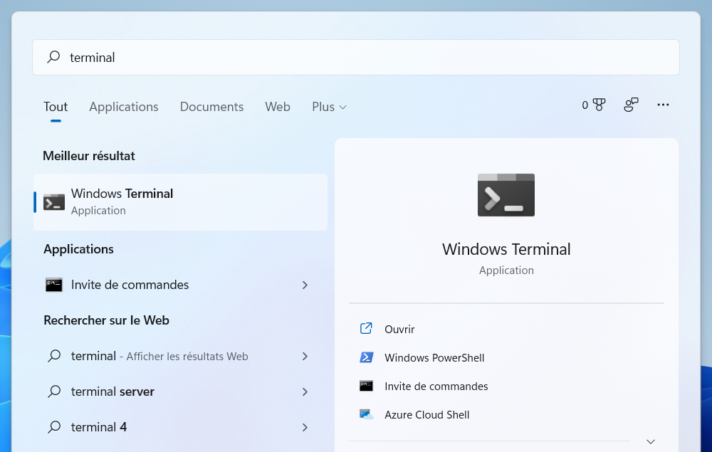Expand the Invite de commandes chevron arrow
Viewport: 712px width, 452px height.
pyautogui.click(x=305, y=285)
